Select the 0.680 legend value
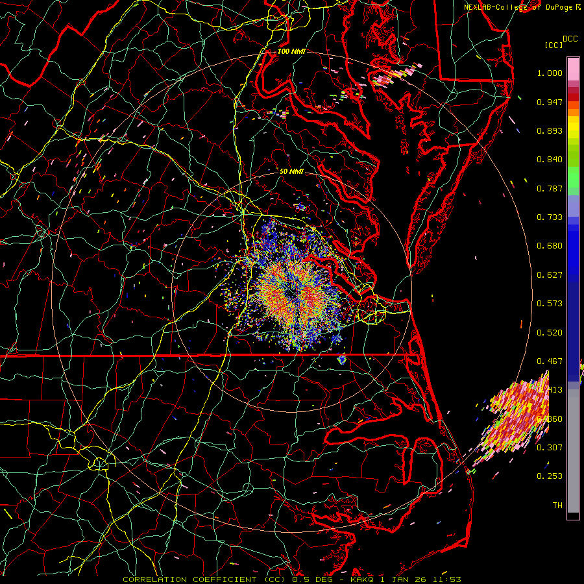The image size is (584, 584). 550,246
